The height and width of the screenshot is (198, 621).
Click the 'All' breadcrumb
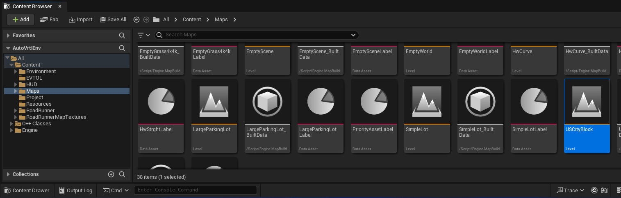pos(166,20)
